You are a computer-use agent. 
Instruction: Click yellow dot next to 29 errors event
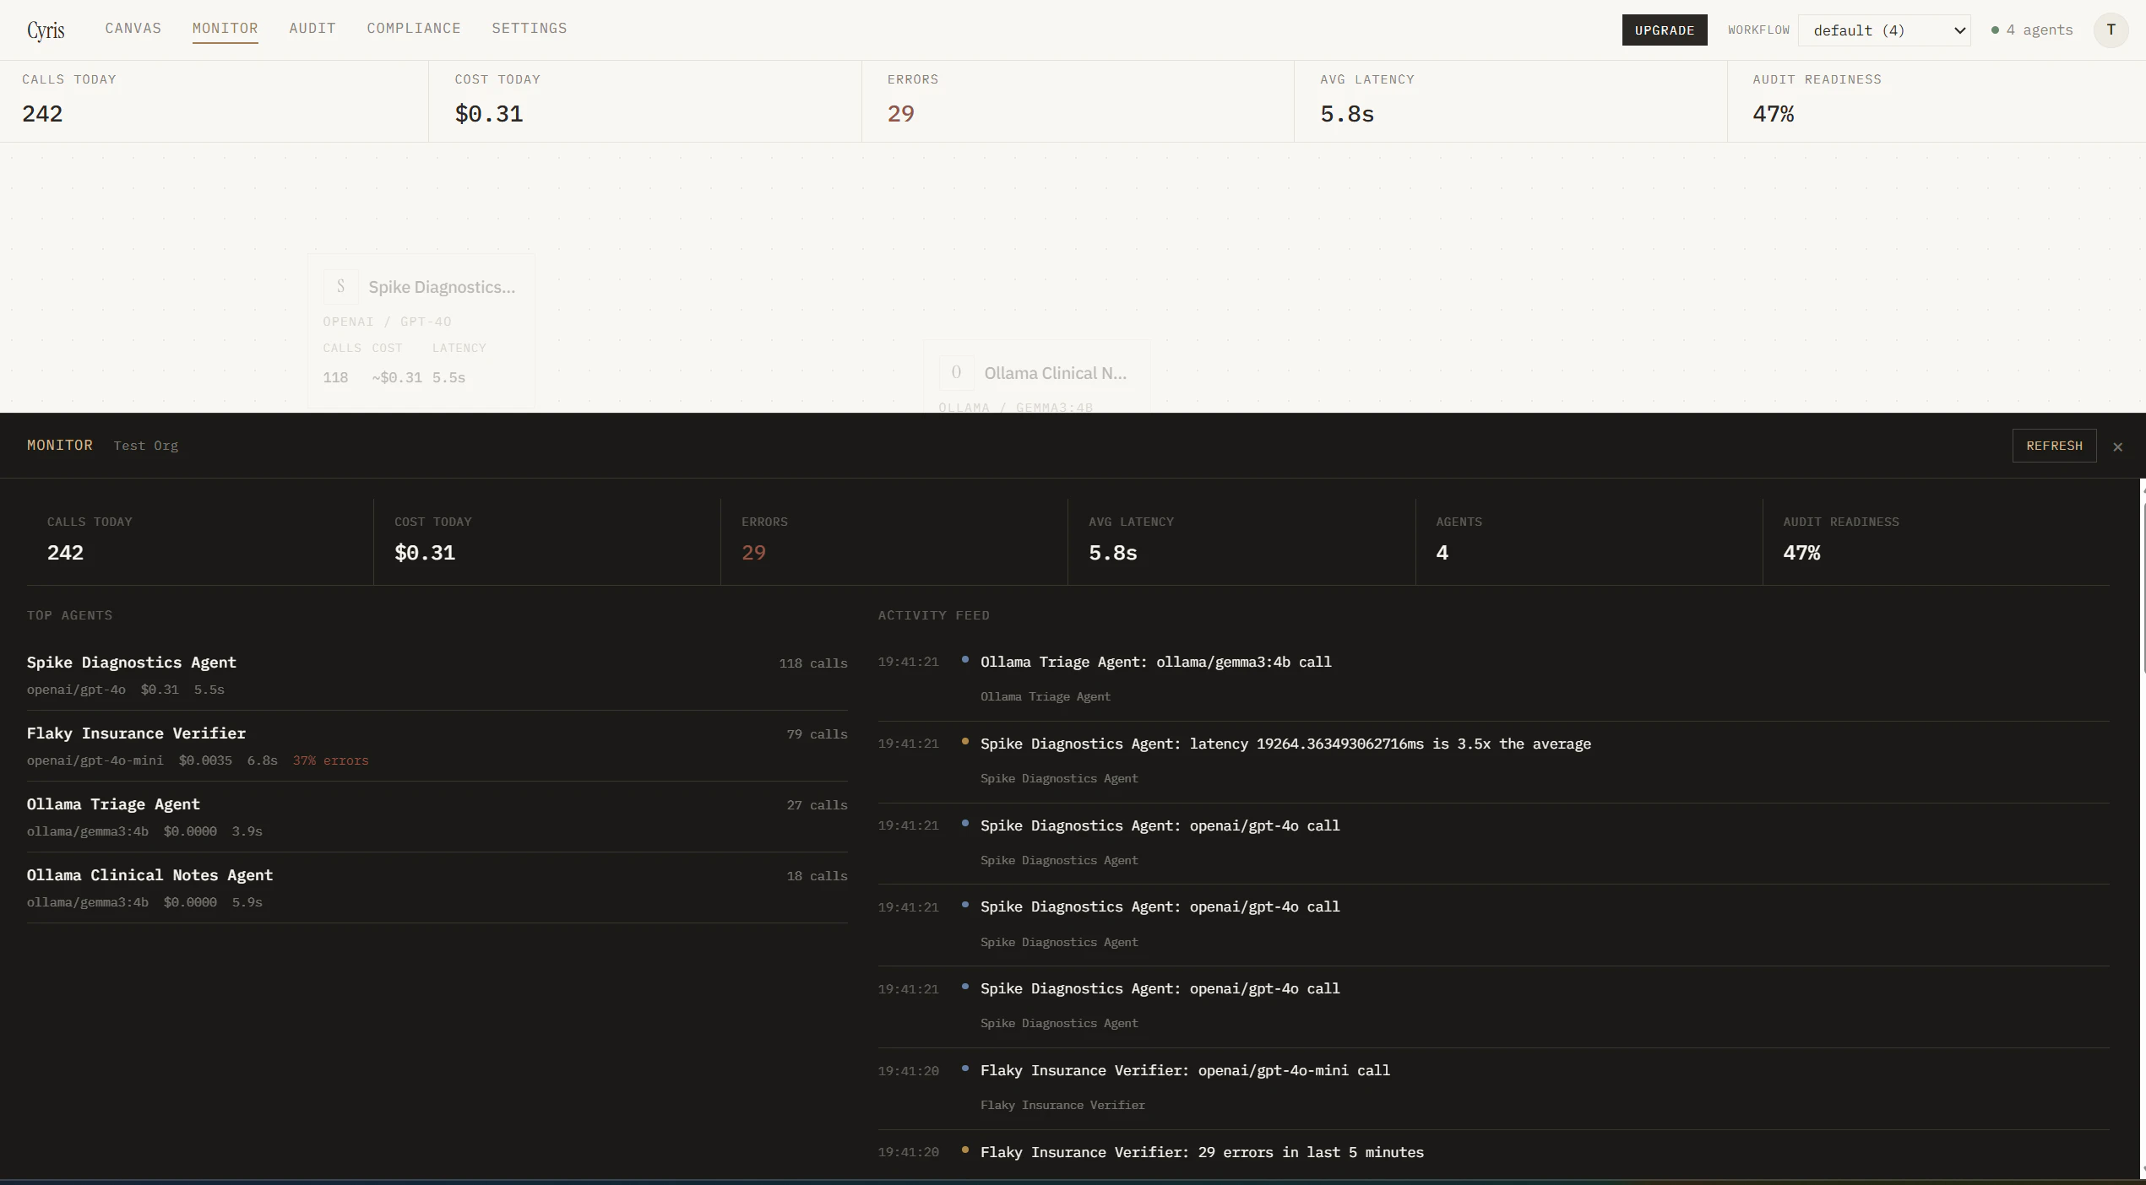tap(965, 1151)
